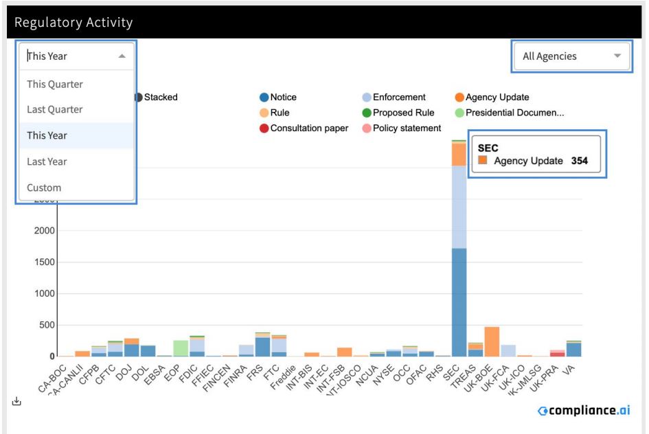Toggle the Agency Update legend series
Viewport: 649px width, 434px height.
[x=492, y=98]
